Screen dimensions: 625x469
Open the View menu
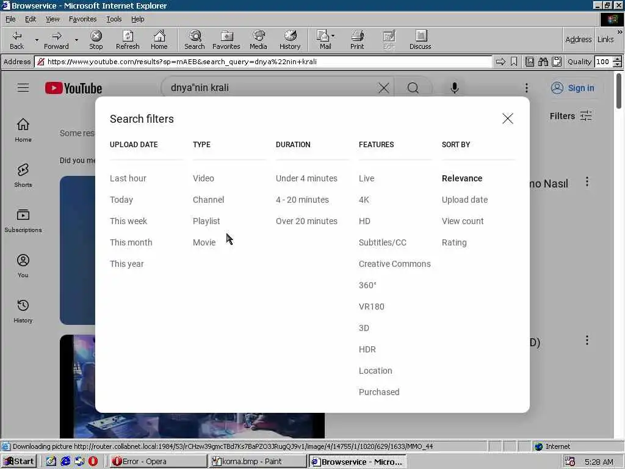52,19
